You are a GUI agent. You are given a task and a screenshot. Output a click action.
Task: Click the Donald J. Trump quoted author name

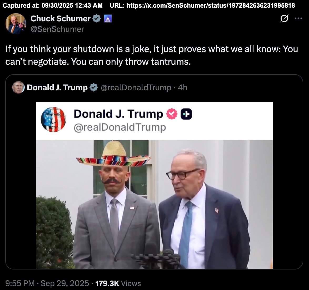(x=57, y=87)
